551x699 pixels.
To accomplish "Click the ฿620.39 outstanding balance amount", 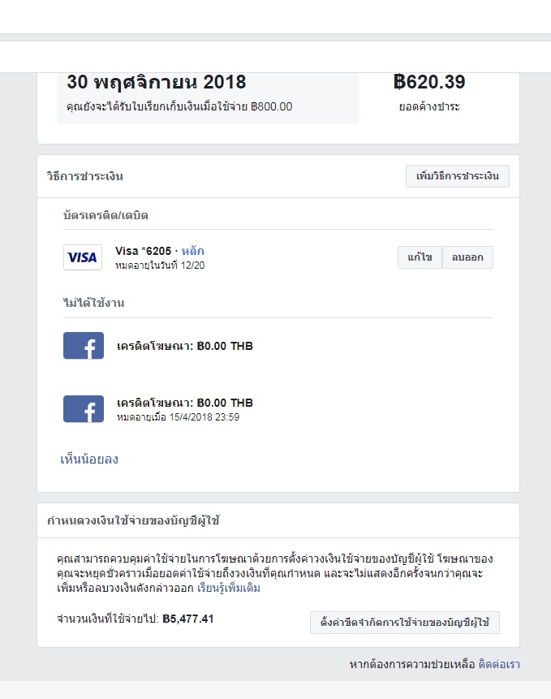I will click(429, 82).
